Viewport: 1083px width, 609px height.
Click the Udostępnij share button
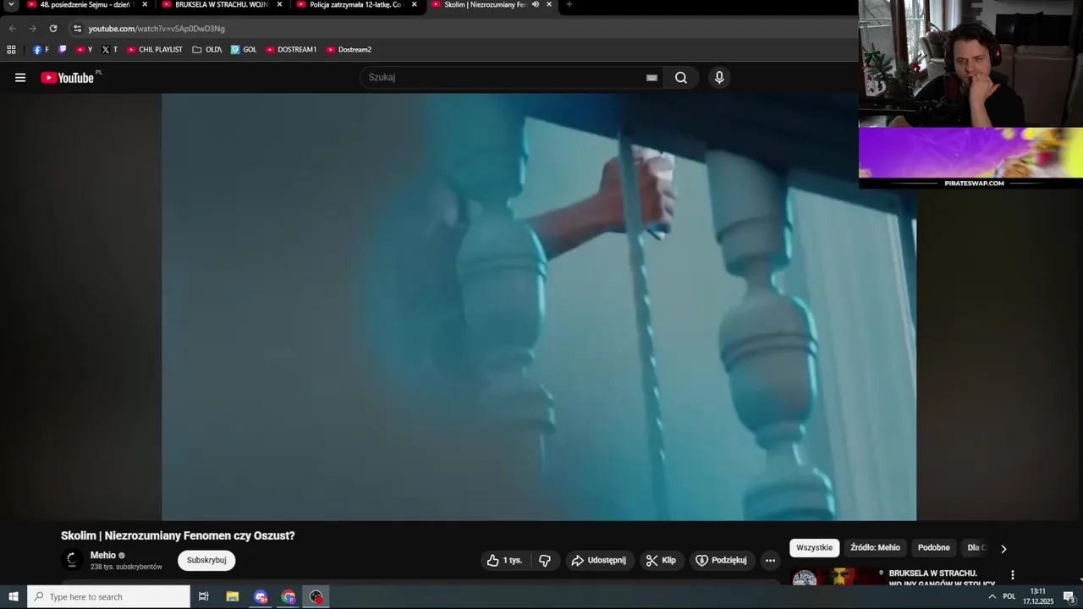(599, 560)
